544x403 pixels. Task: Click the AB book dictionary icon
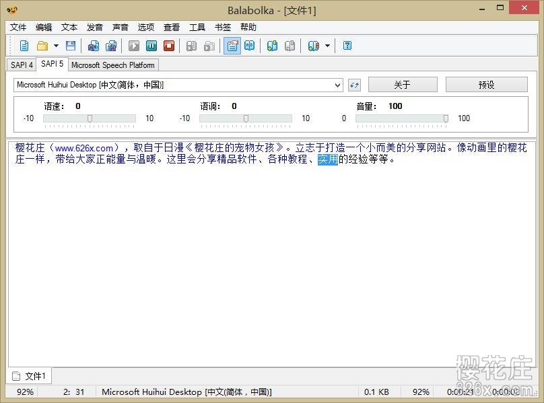point(250,46)
